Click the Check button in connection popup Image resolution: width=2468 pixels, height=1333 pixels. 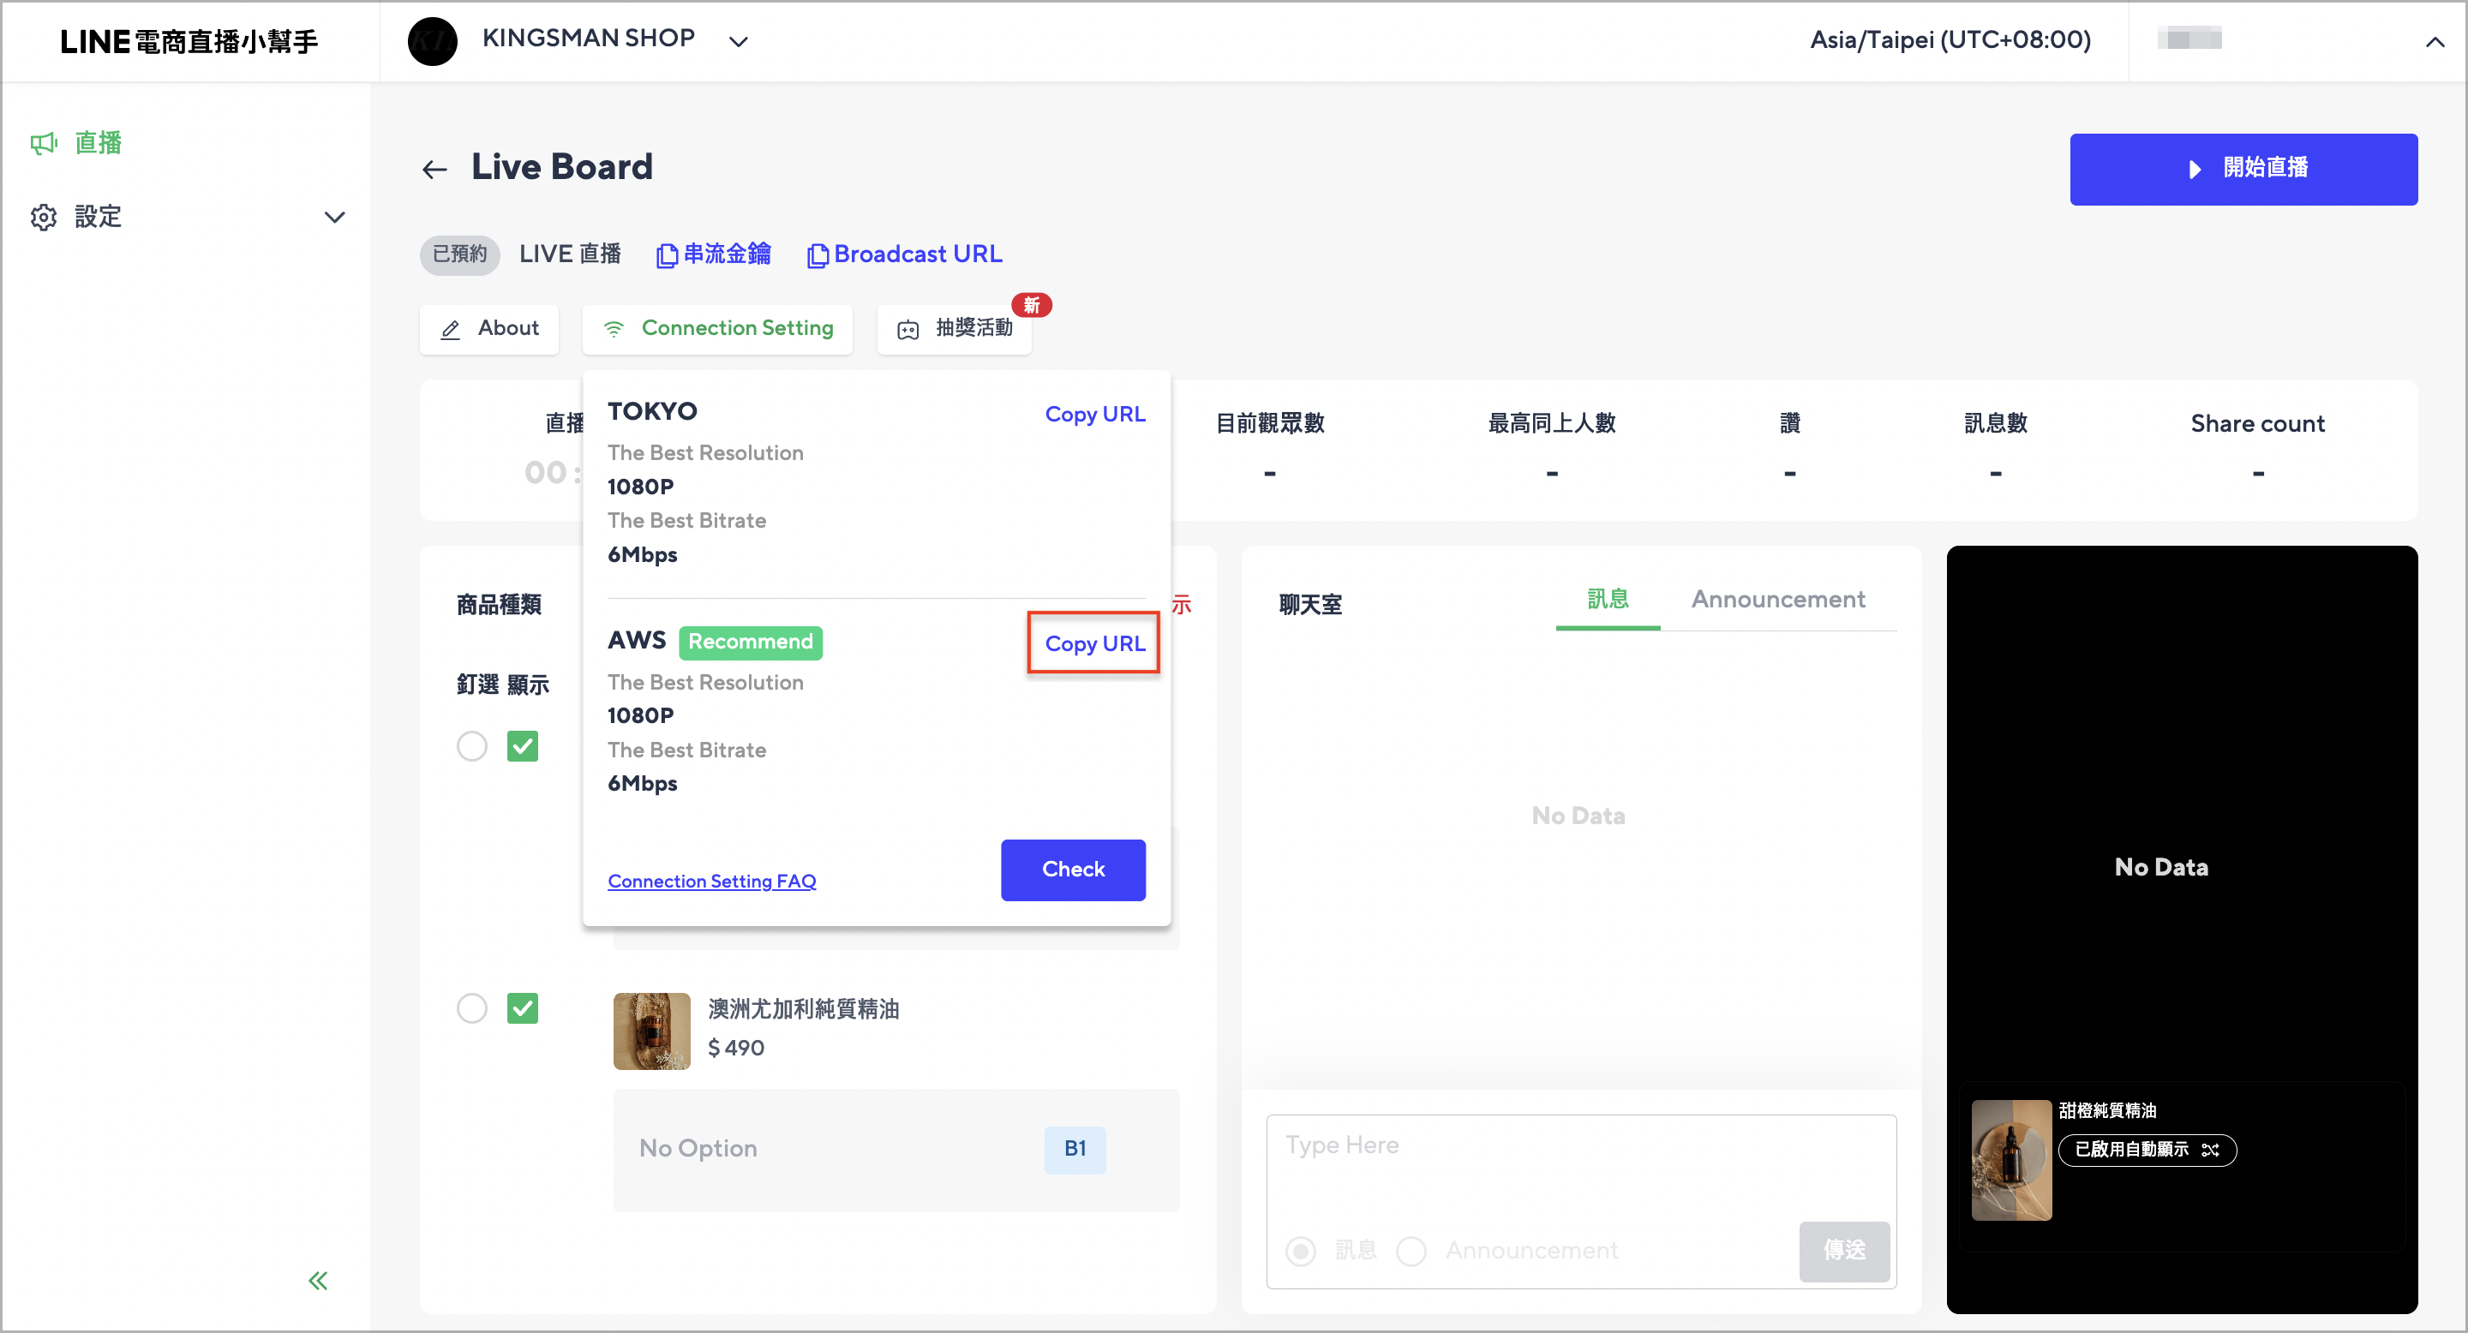tap(1073, 870)
